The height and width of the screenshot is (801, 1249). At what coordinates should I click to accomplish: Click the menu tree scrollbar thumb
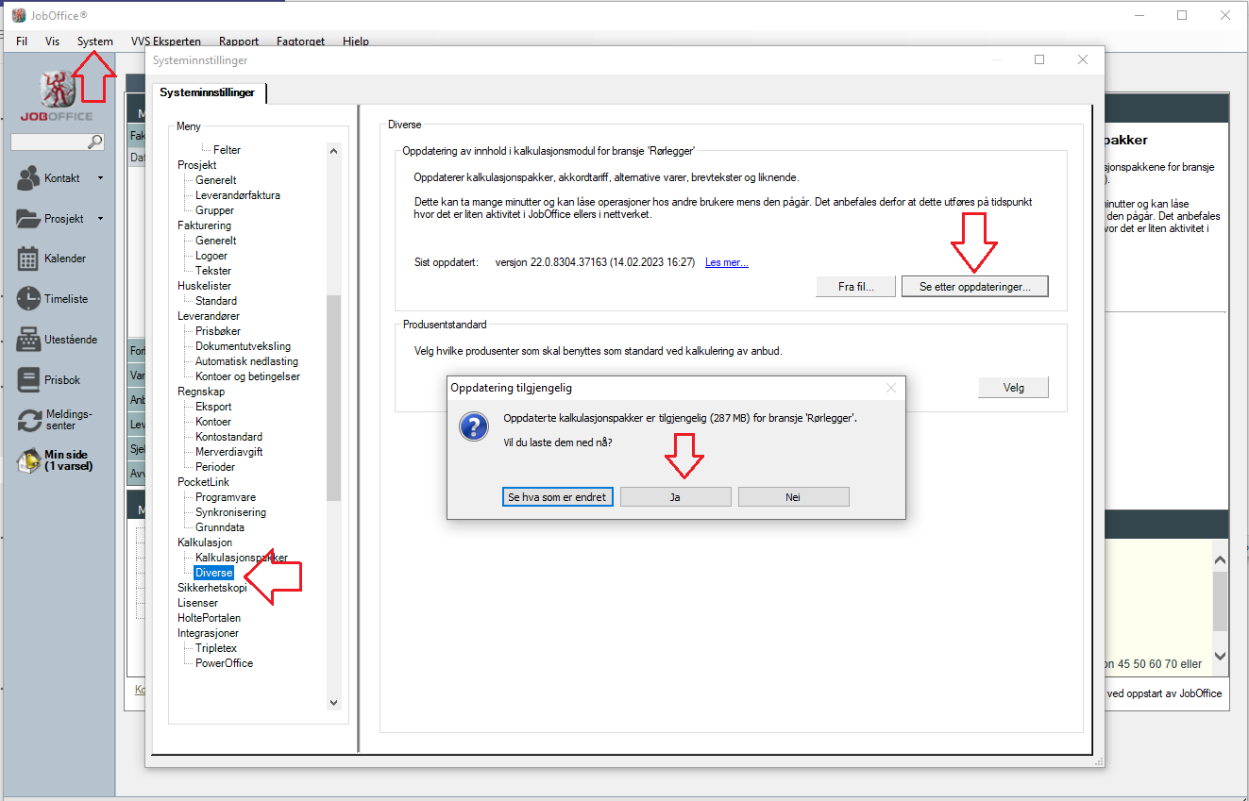(332, 398)
